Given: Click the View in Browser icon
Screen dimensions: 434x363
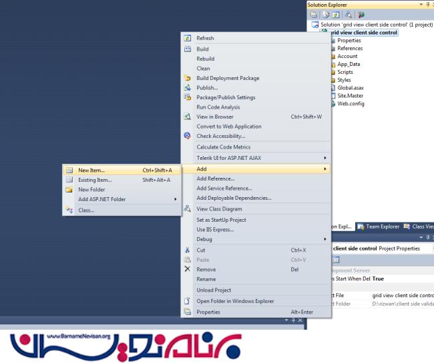Looking at the screenshot, I should click(x=188, y=117).
